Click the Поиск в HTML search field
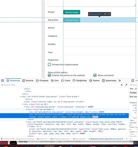138x147 pixels. click(x=60, y=85)
